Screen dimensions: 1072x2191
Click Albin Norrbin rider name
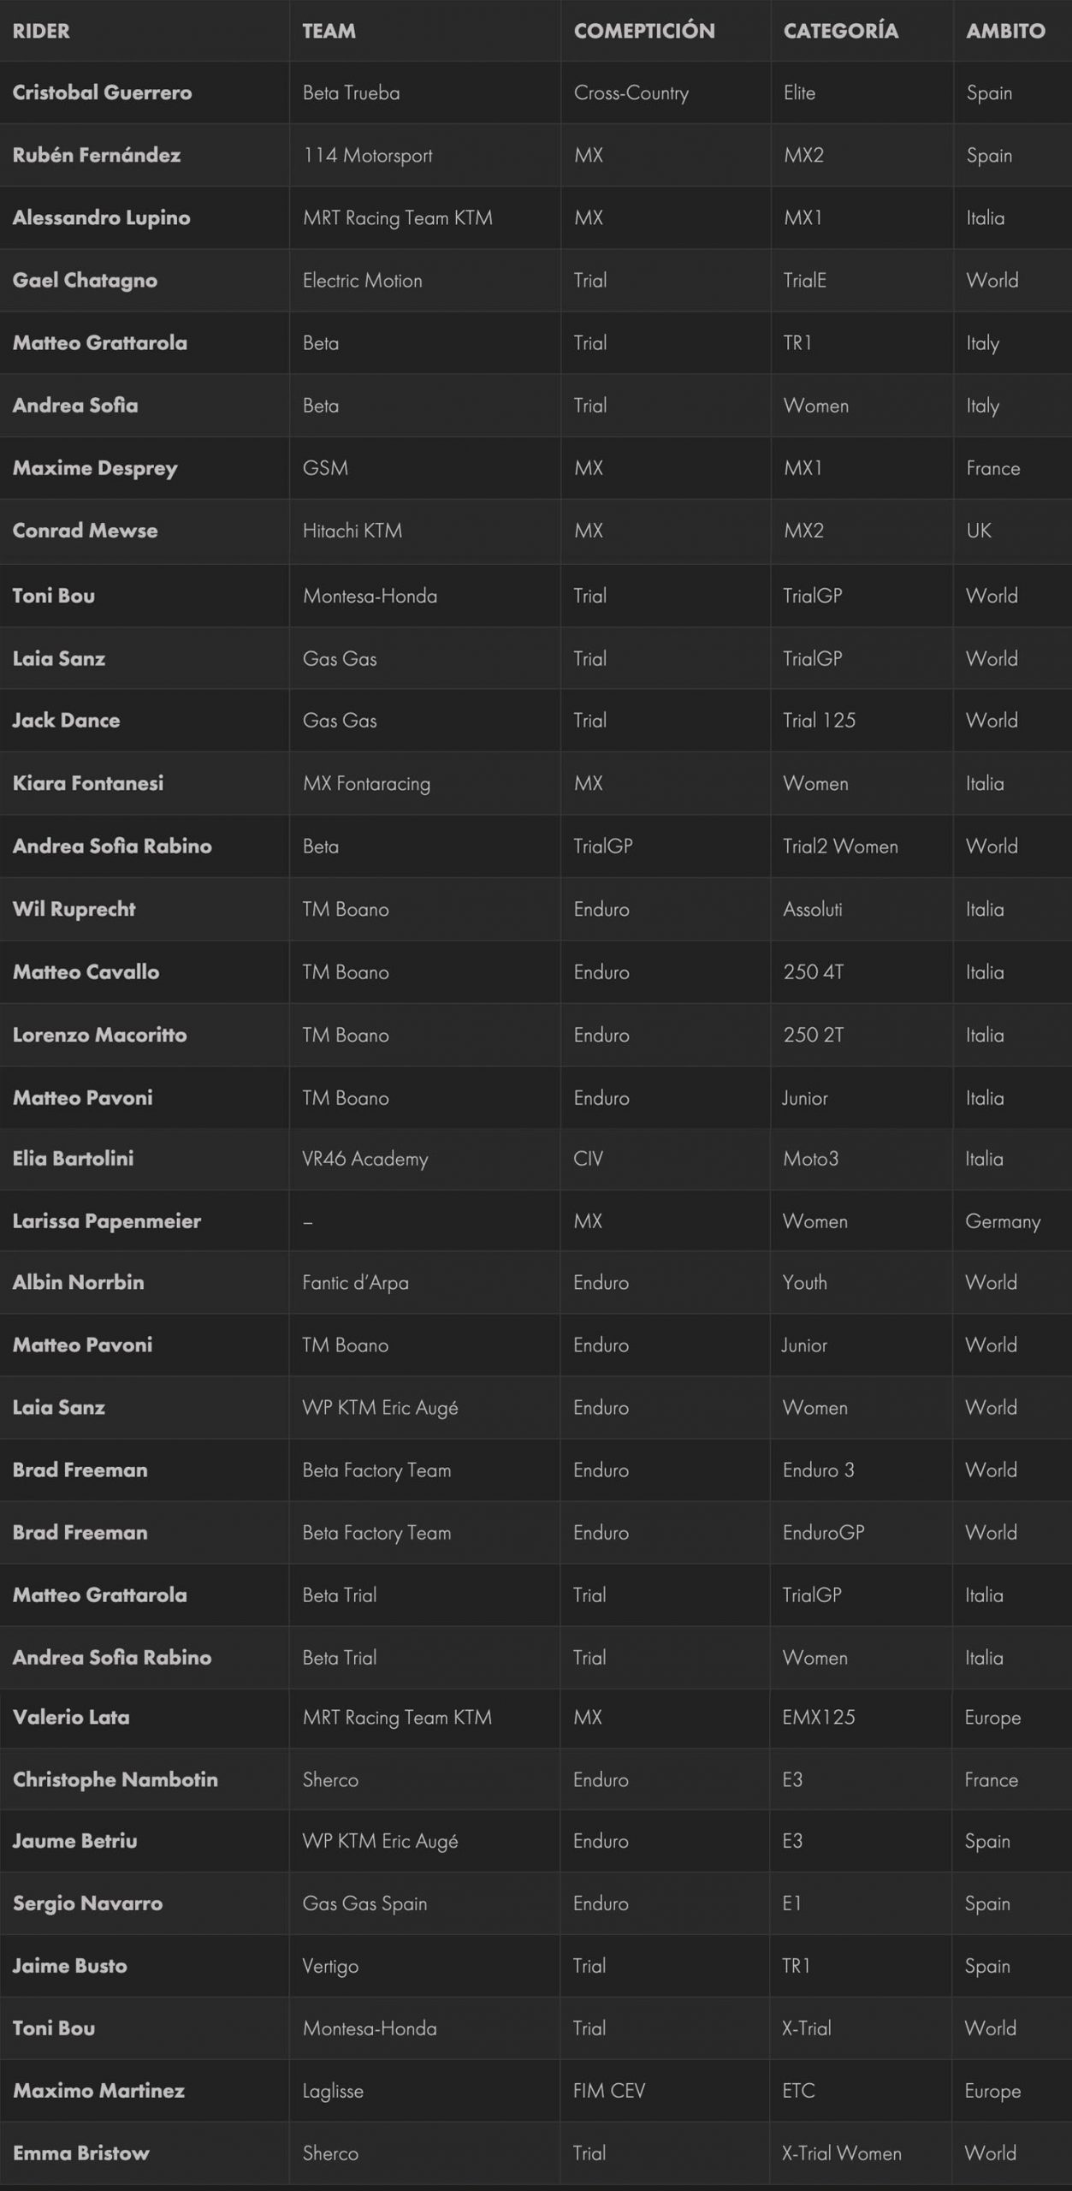coord(78,1282)
